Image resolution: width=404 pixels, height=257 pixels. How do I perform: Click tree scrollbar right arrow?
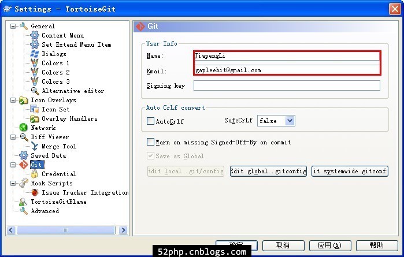point(124,230)
